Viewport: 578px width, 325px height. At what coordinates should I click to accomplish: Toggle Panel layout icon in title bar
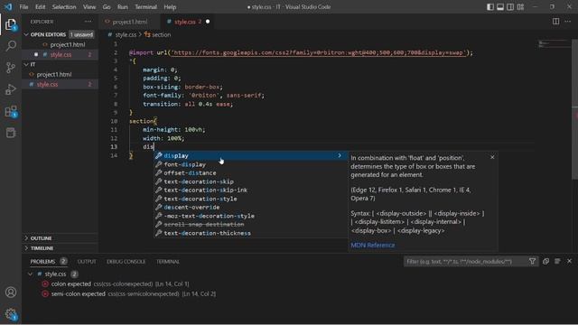499,7
